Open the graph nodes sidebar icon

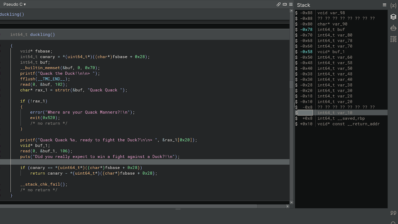click(393, 39)
